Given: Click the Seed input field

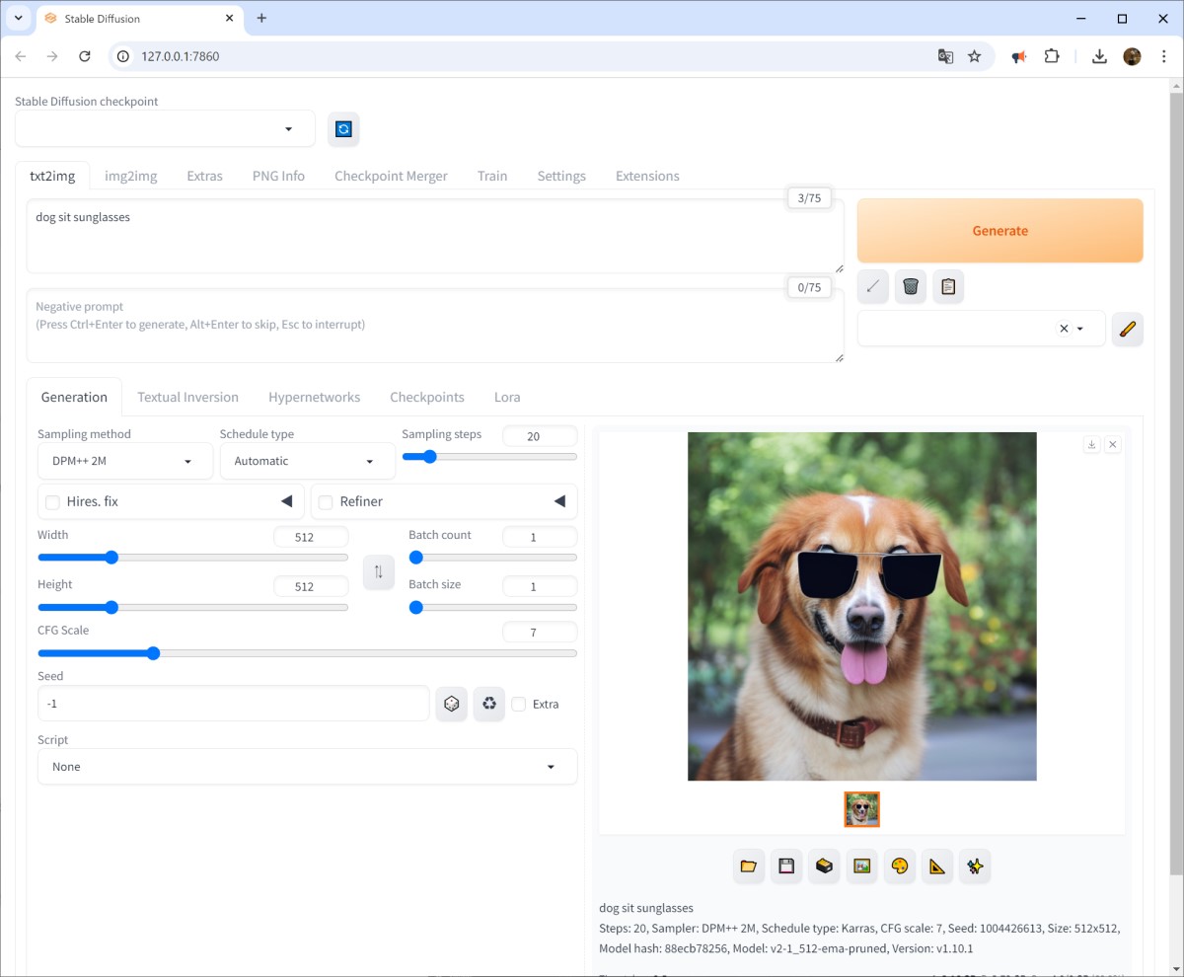Looking at the screenshot, I should click(233, 704).
